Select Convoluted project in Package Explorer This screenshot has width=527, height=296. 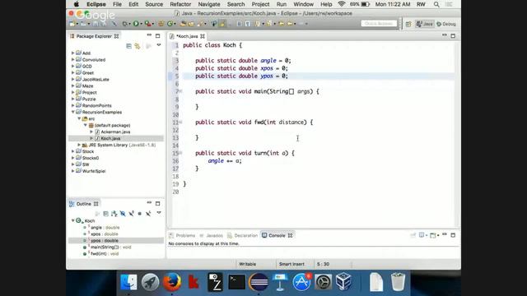point(93,60)
